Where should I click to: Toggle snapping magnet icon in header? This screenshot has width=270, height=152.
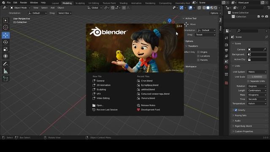[x=113, y=8]
